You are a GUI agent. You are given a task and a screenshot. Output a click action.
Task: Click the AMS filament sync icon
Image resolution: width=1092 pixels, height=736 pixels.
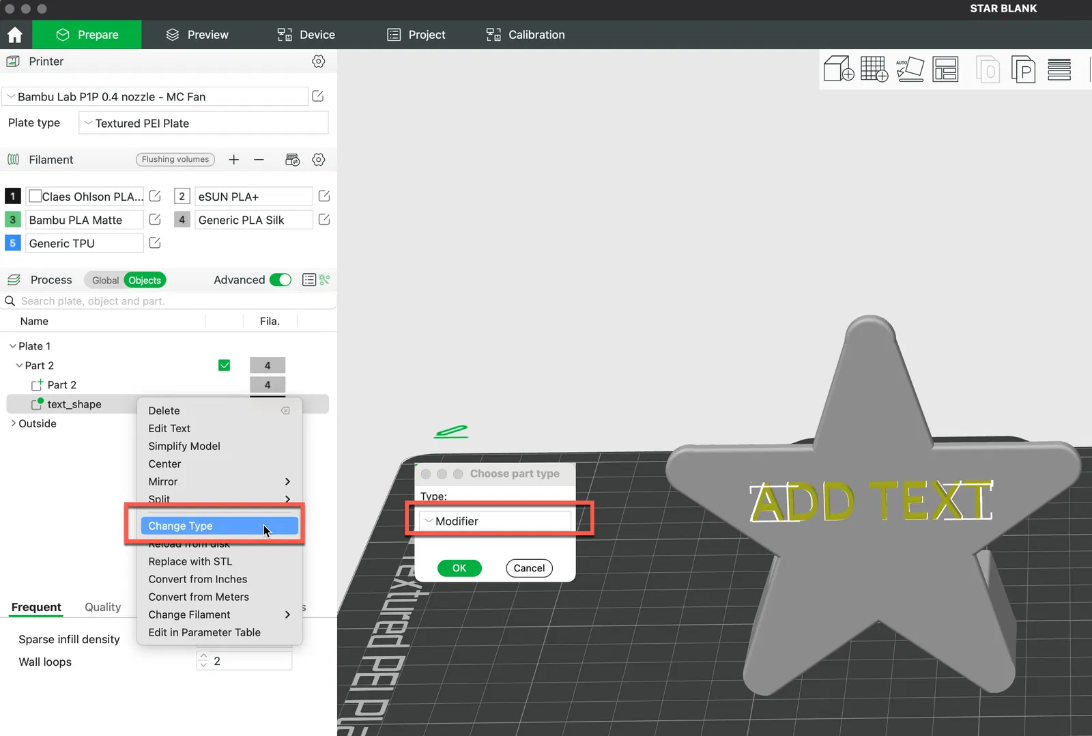[x=292, y=160]
